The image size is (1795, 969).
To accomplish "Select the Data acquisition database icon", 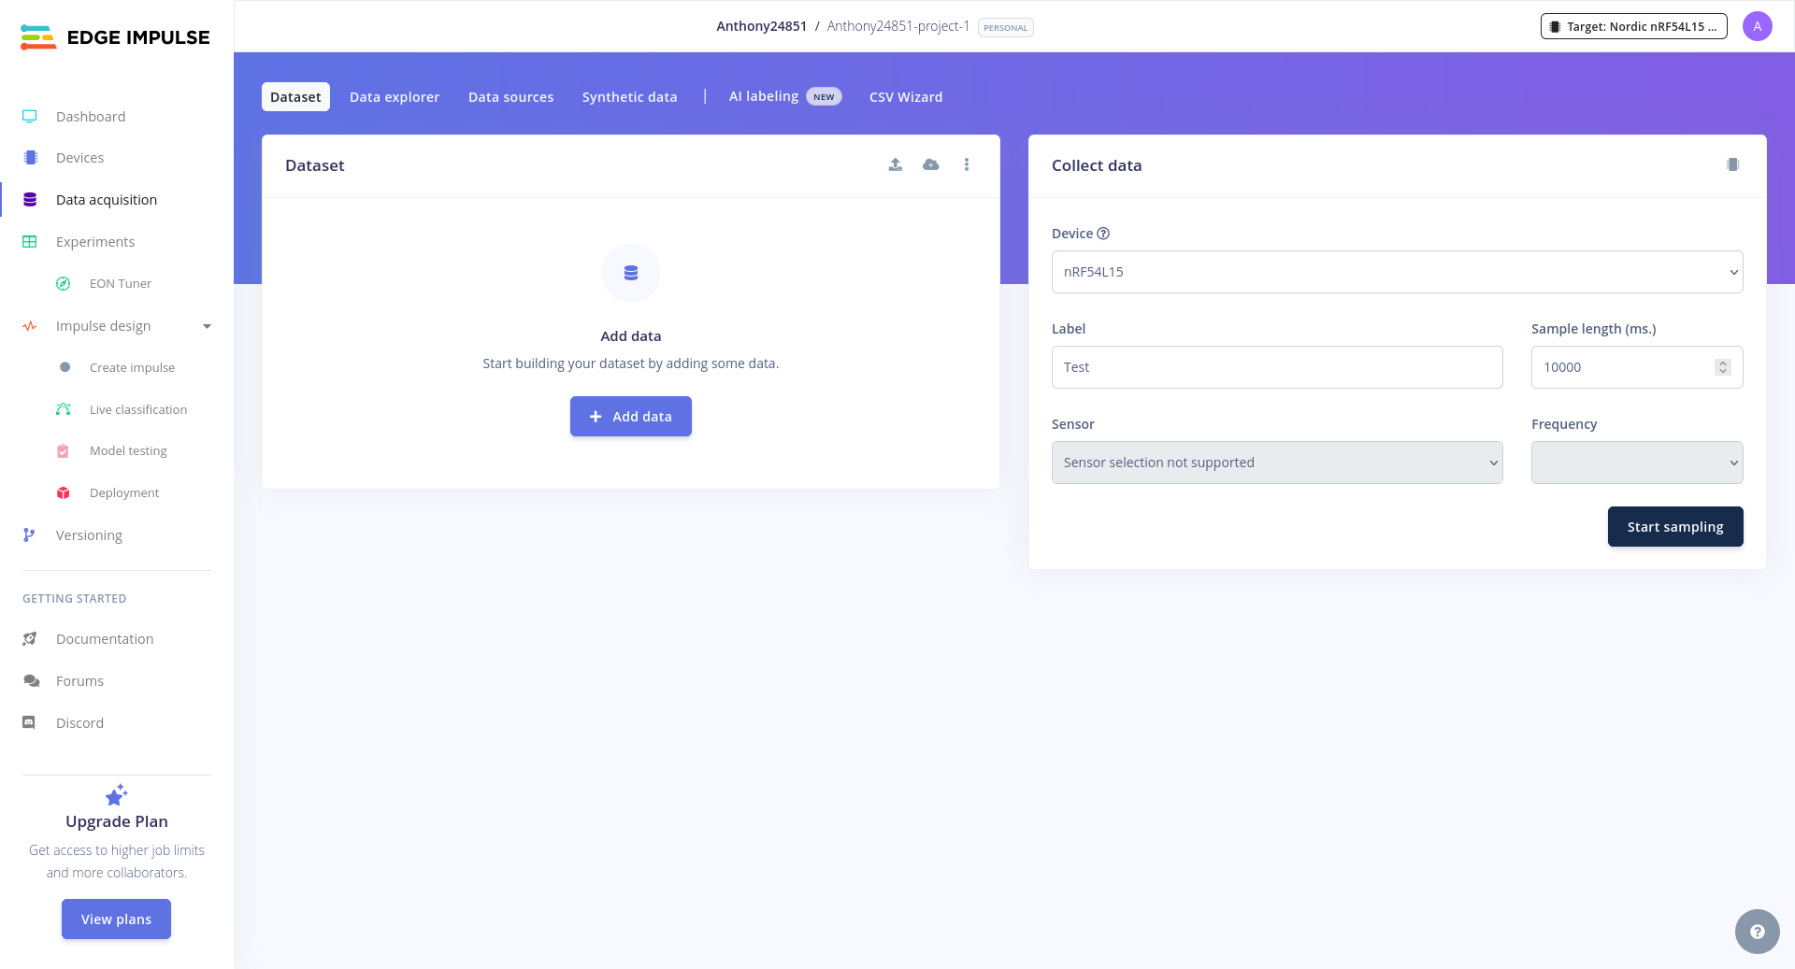I will click(x=30, y=200).
